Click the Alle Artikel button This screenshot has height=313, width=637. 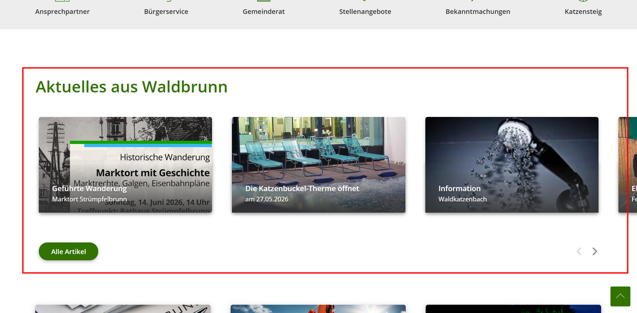pyautogui.click(x=68, y=252)
